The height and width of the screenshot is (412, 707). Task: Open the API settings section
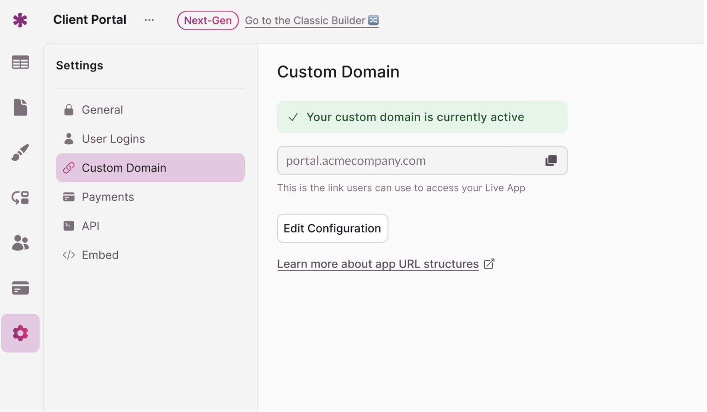pyautogui.click(x=90, y=226)
